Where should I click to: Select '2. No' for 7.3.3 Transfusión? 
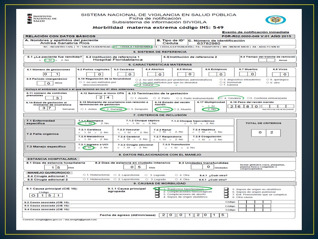[x=182, y=148]
